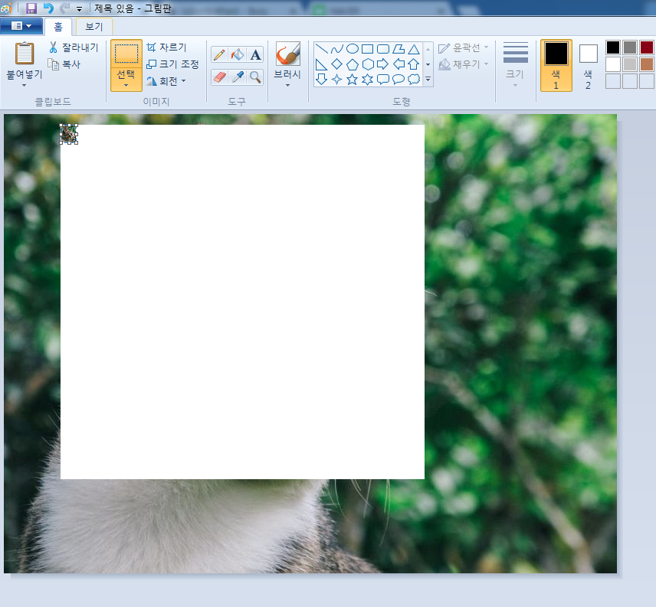Screen dimensions: 656x607
Task: Select the Magnifier tool
Action: (x=255, y=77)
